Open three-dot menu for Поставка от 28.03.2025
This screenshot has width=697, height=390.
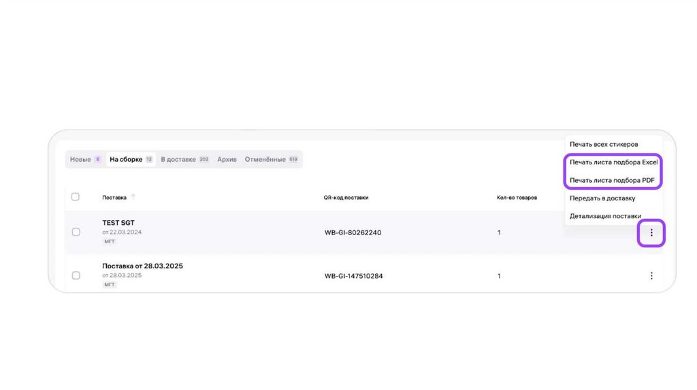pos(651,276)
